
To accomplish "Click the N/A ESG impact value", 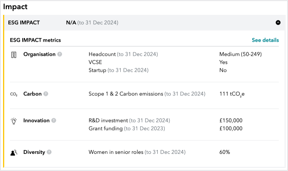I will click(x=71, y=23).
